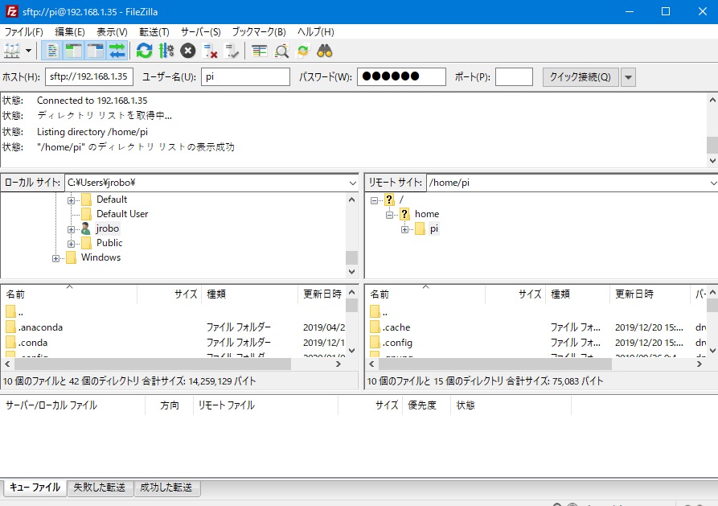Click the .cache folder icon in remote list

375,327
